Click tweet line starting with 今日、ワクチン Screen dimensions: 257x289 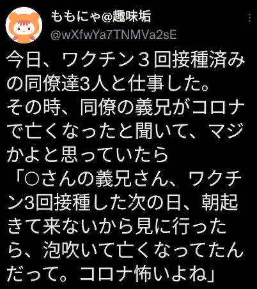click(x=126, y=60)
